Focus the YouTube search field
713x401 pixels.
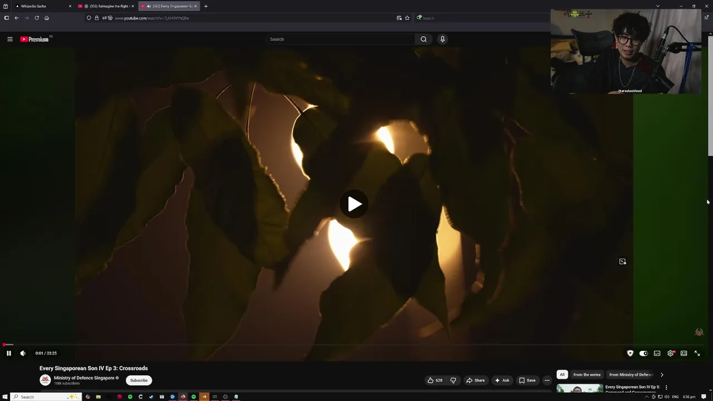[340, 39]
